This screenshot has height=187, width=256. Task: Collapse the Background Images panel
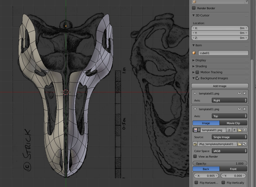193,78
